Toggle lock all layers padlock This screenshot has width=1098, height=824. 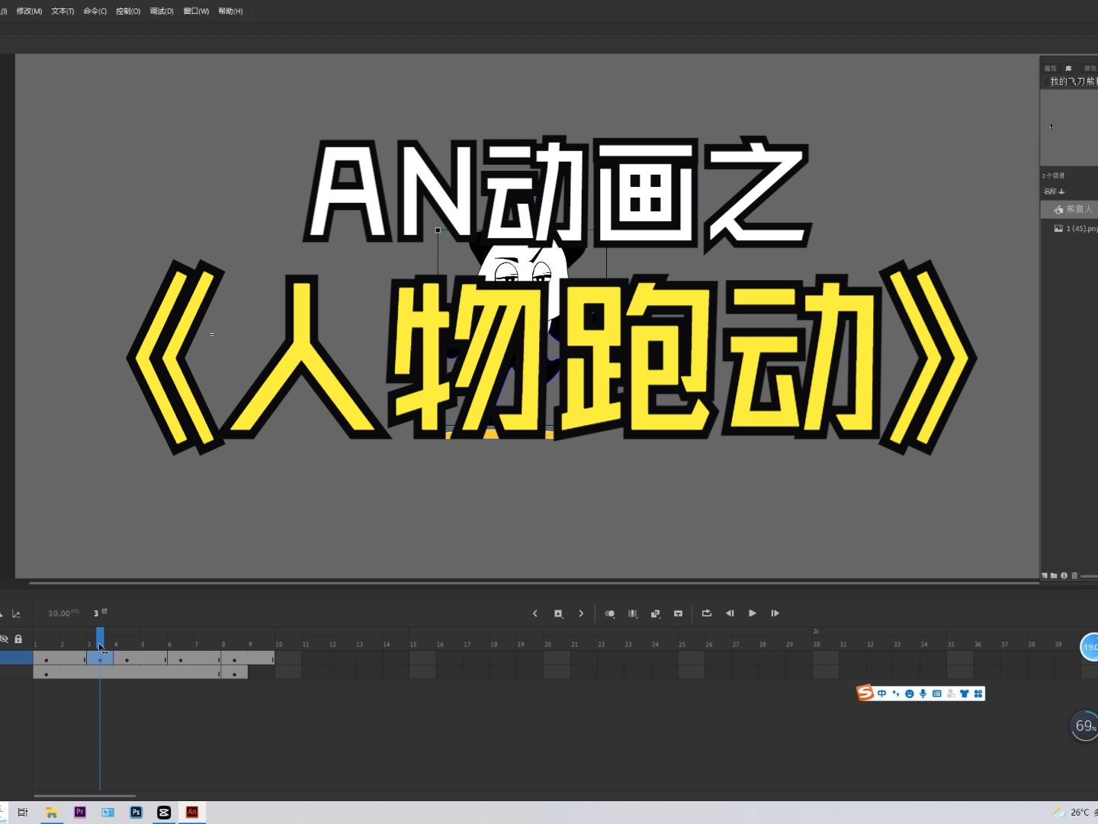pyautogui.click(x=18, y=639)
